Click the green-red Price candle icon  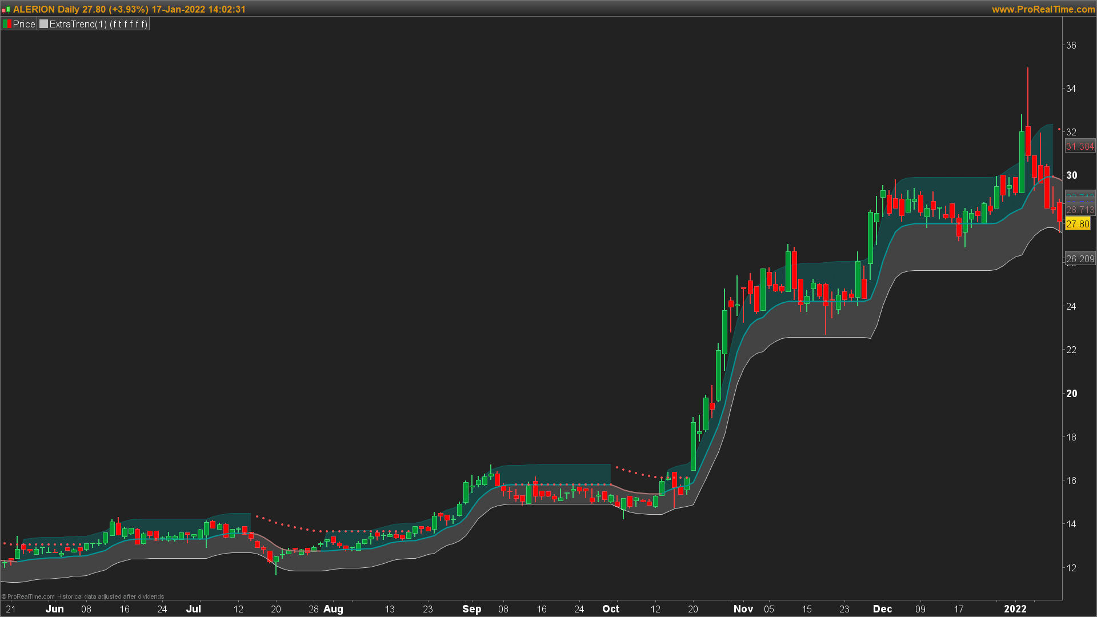tap(7, 24)
